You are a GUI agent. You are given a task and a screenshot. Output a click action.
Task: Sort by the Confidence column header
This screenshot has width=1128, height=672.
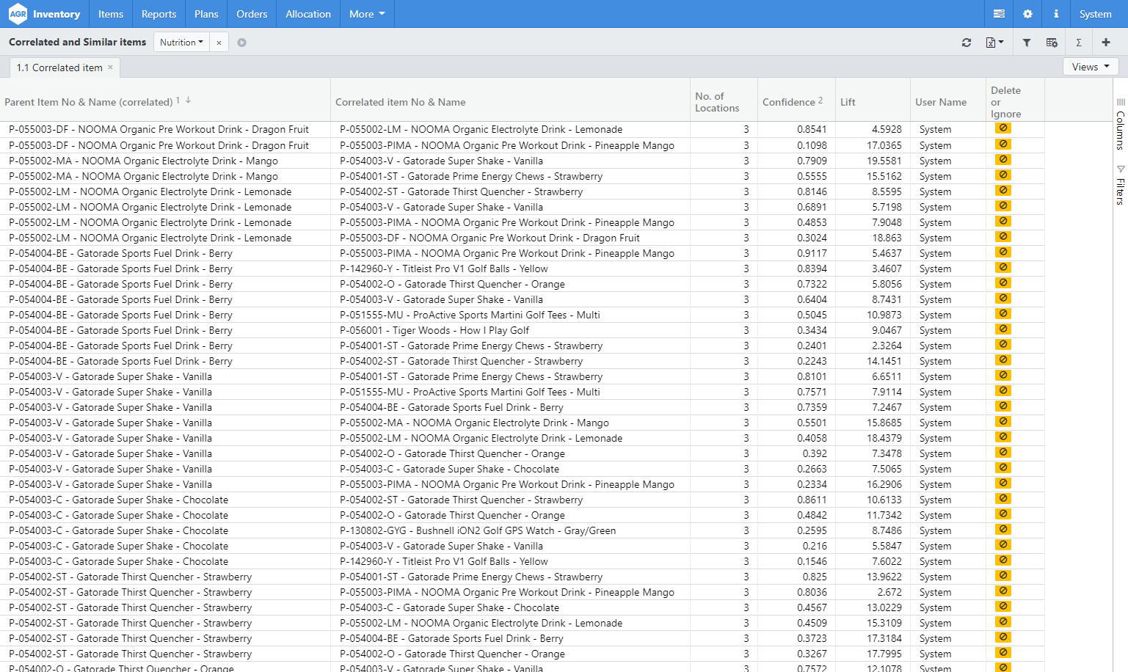[788, 102]
